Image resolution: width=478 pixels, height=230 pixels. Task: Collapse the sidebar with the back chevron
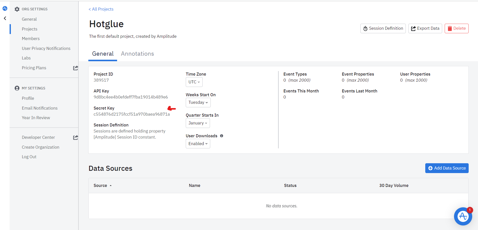(x=5, y=18)
